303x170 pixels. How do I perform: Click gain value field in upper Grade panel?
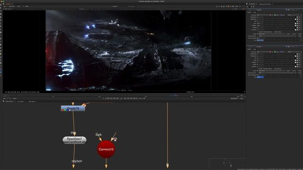(260, 24)
